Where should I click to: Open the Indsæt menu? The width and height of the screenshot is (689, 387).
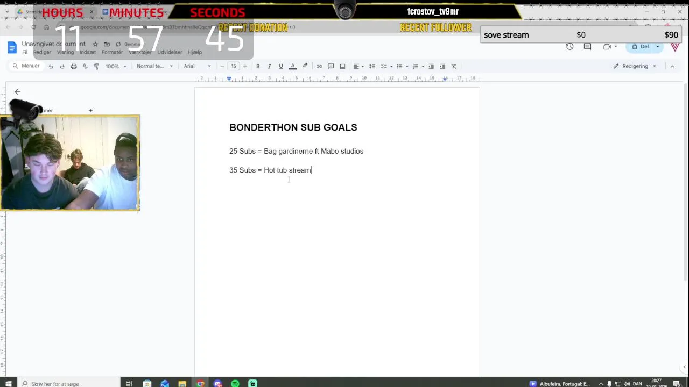point(87,52)
